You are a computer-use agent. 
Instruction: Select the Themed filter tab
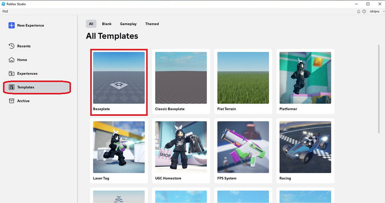[x=152, y=24]
